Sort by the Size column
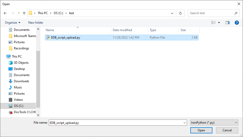This screenshot has height=137, width=243. (189, 30)
